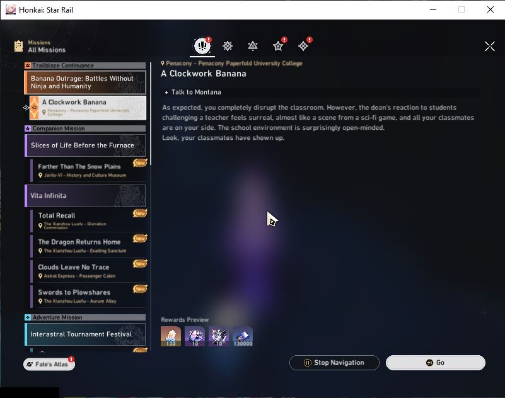Select the Total Recall mission

88,220
